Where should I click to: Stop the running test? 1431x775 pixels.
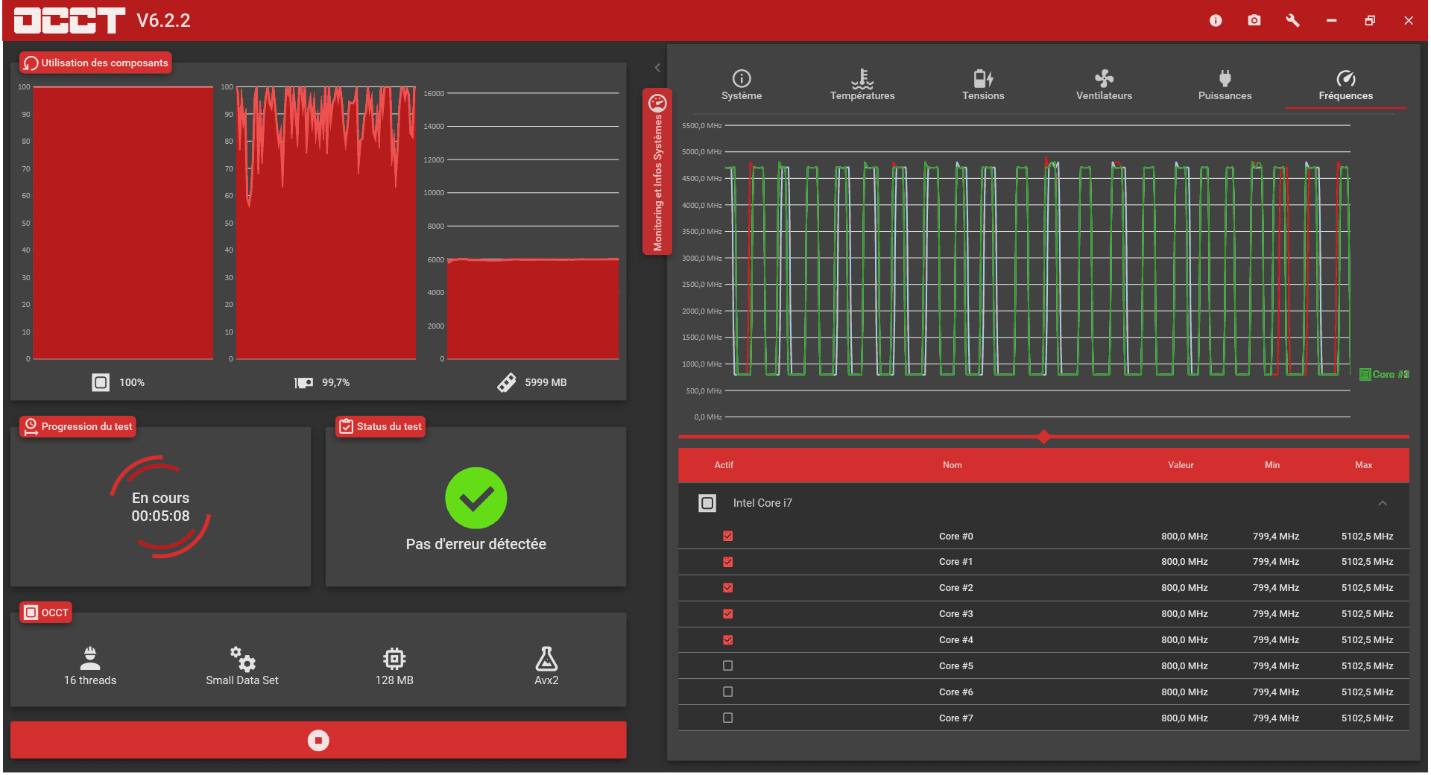click(x=318, y=740)
